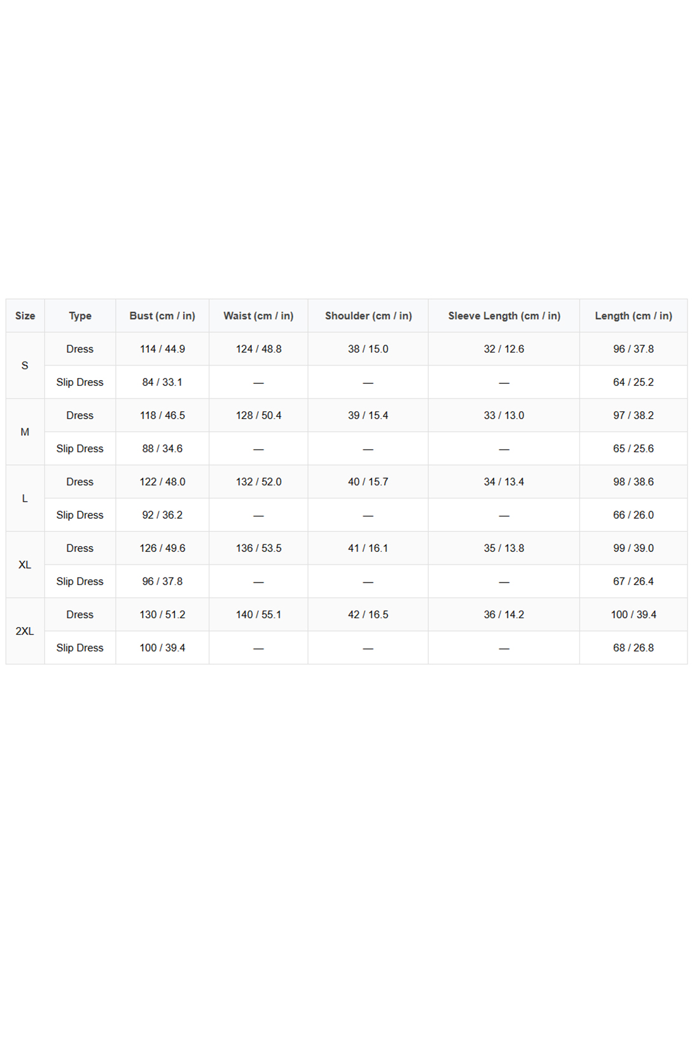Click the sleeve length value 35 / 13.8
This screenshot has width=692, height=1039.
click(x=504, y=548)
